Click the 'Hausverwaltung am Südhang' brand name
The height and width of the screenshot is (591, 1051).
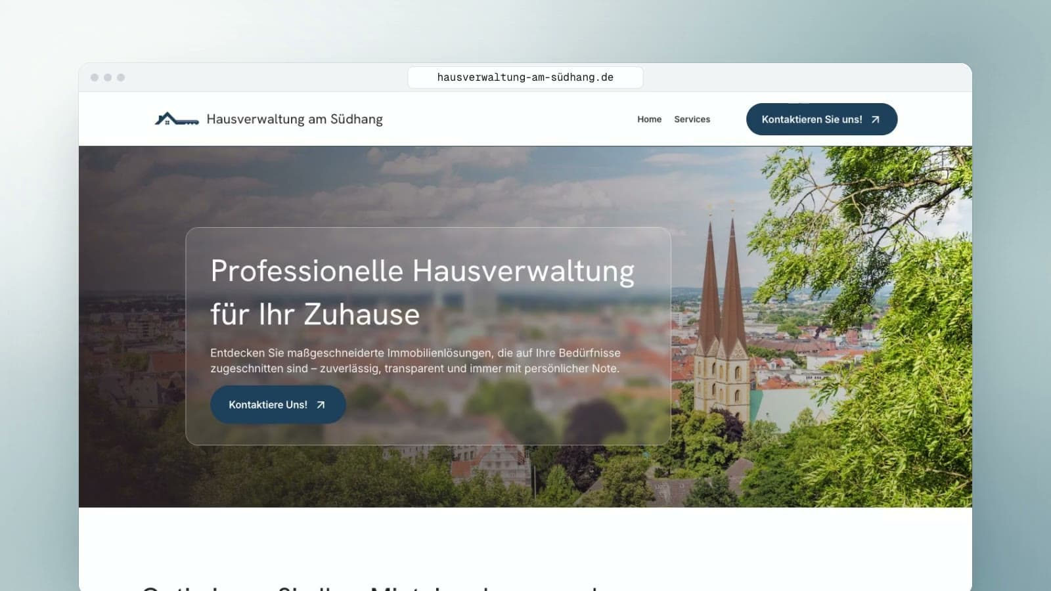pyautogui.click(x=294, y=119)
